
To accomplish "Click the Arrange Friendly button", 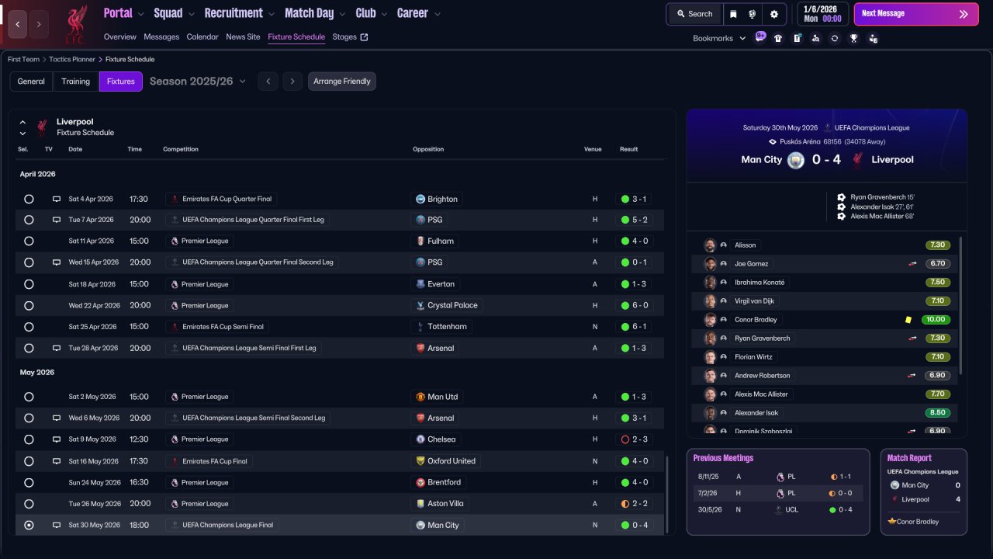I will [x=341, y=82].
